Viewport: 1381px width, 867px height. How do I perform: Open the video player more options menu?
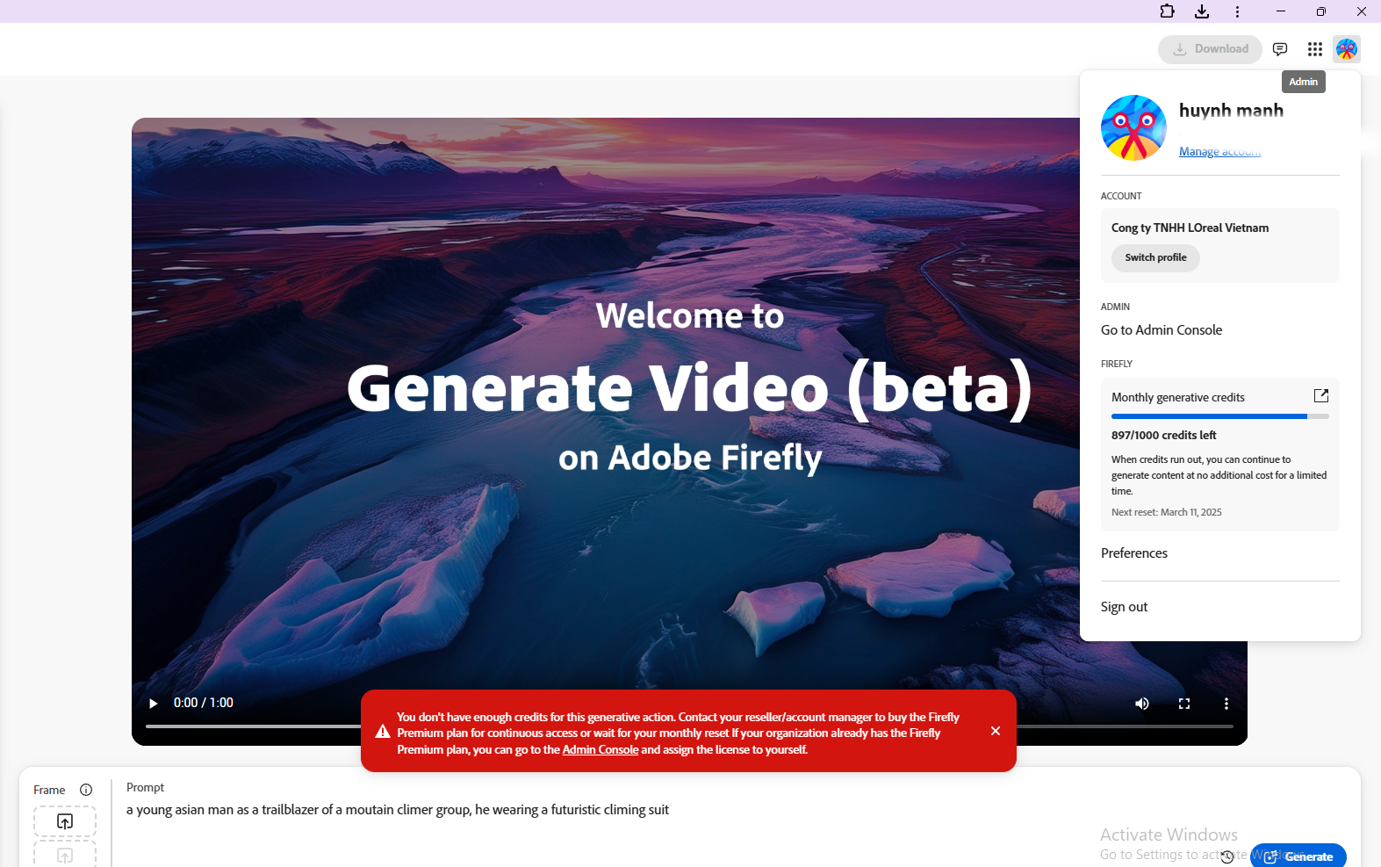(1226, 704)
